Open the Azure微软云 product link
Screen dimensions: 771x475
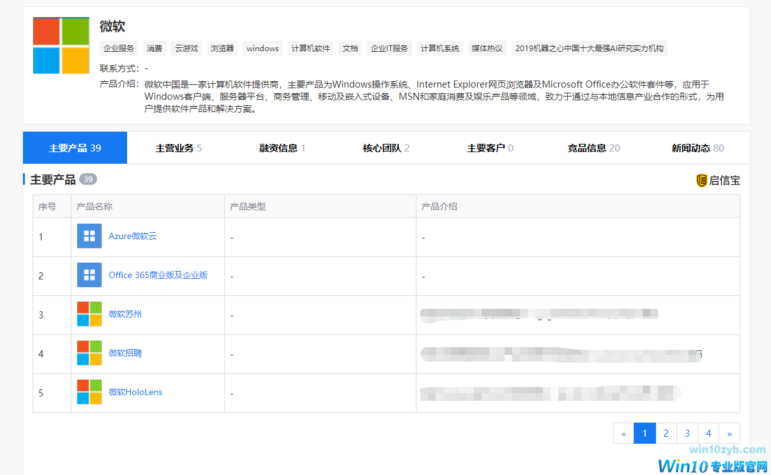(132, 236)
